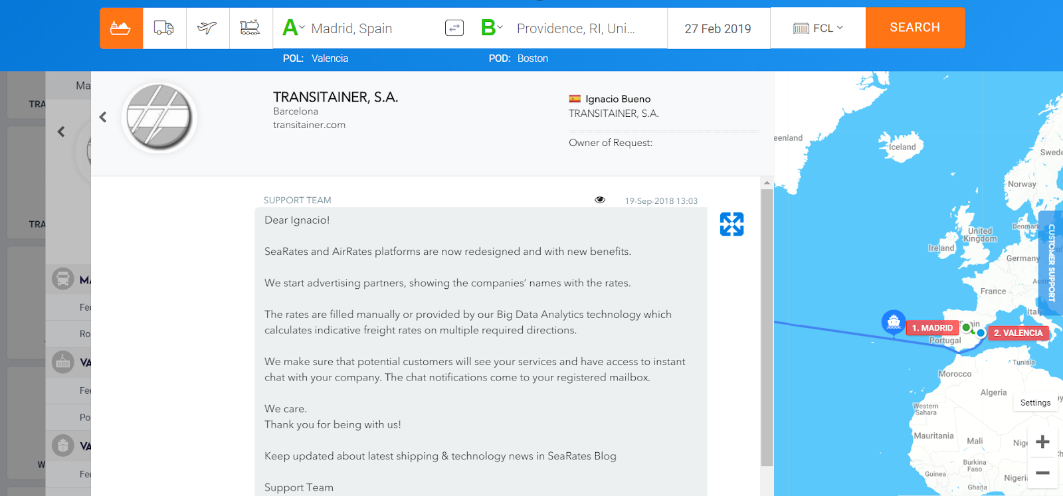Screen dimensions: 1063x496
Task: Open the Customer Support side tab
Action: click(x=1051, y=264)
